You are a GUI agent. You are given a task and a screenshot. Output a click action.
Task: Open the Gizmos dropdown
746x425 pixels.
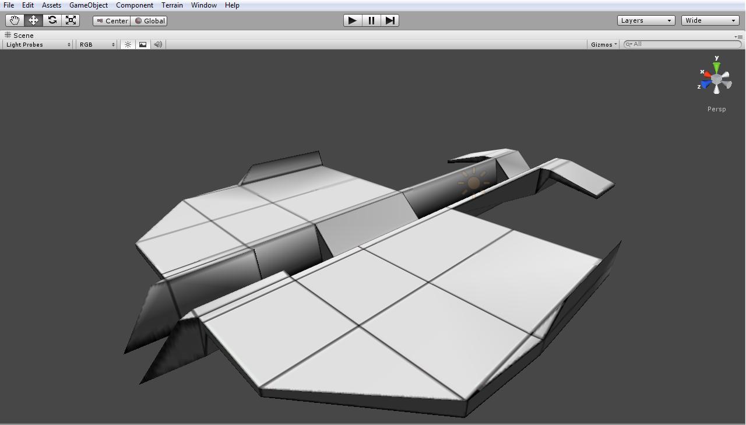[603, 44]
